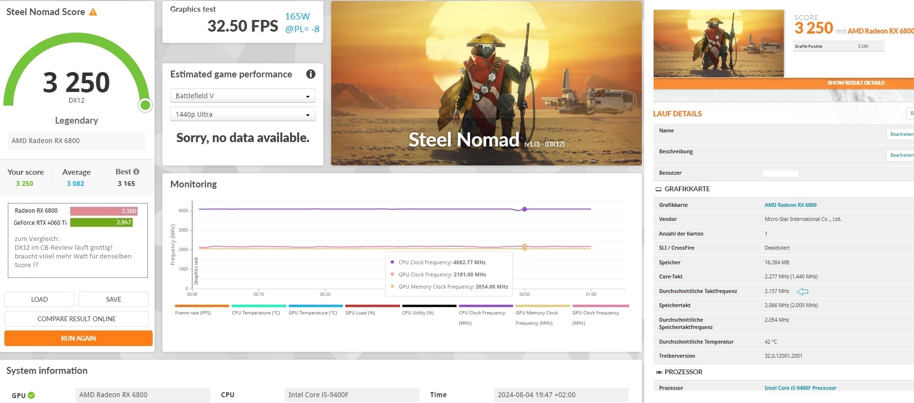Open the AMD Radeon RX 6800 link beside the score
Viewport: 914px width, 403px height.
(880, 31)
